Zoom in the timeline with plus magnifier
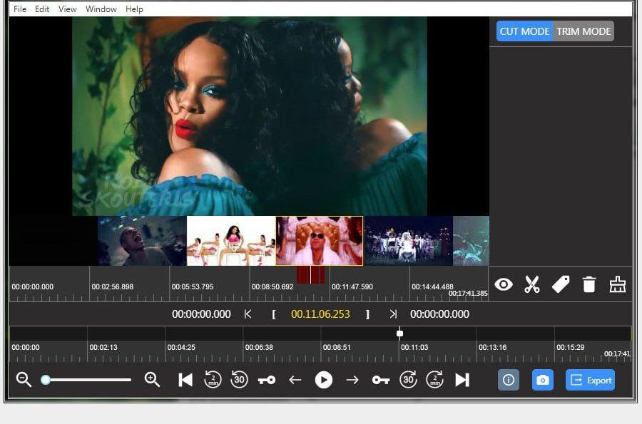642x424 pixels. pyautogui.click(x=152, y=380)
